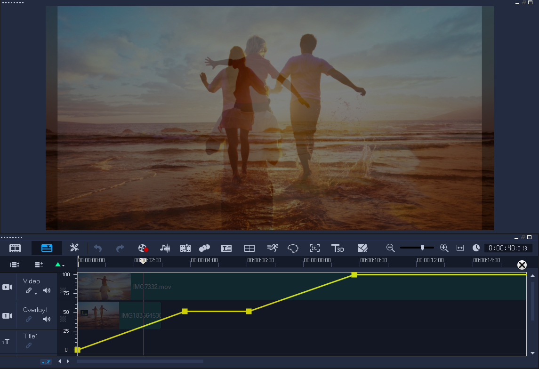Open the Split Screen Template Creator
Image resolution: width=539 pixels, height=369 pixels.
[x=249, y=248]
